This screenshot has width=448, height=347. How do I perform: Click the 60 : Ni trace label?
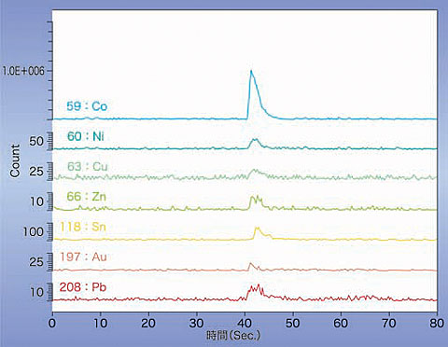86,136
